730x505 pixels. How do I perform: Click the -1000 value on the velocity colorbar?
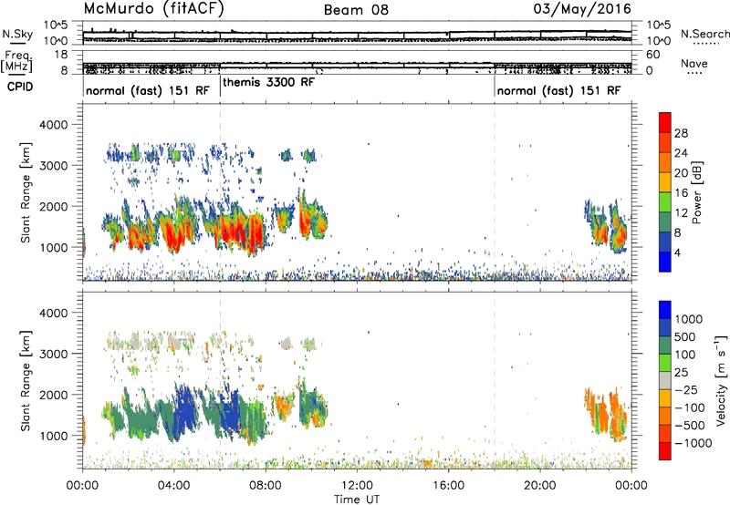[x=693, y=443]
